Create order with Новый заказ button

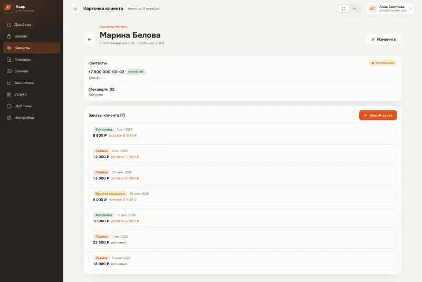coord(378,115)
